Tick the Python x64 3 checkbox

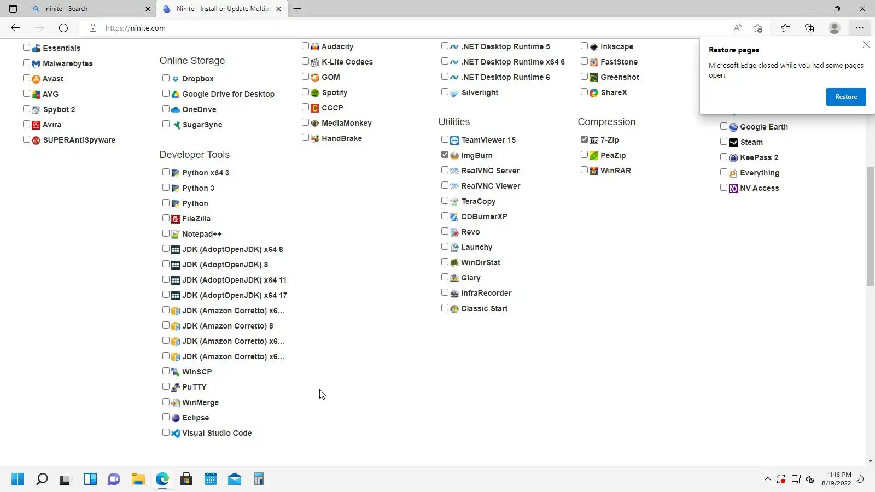click(166, 172)
